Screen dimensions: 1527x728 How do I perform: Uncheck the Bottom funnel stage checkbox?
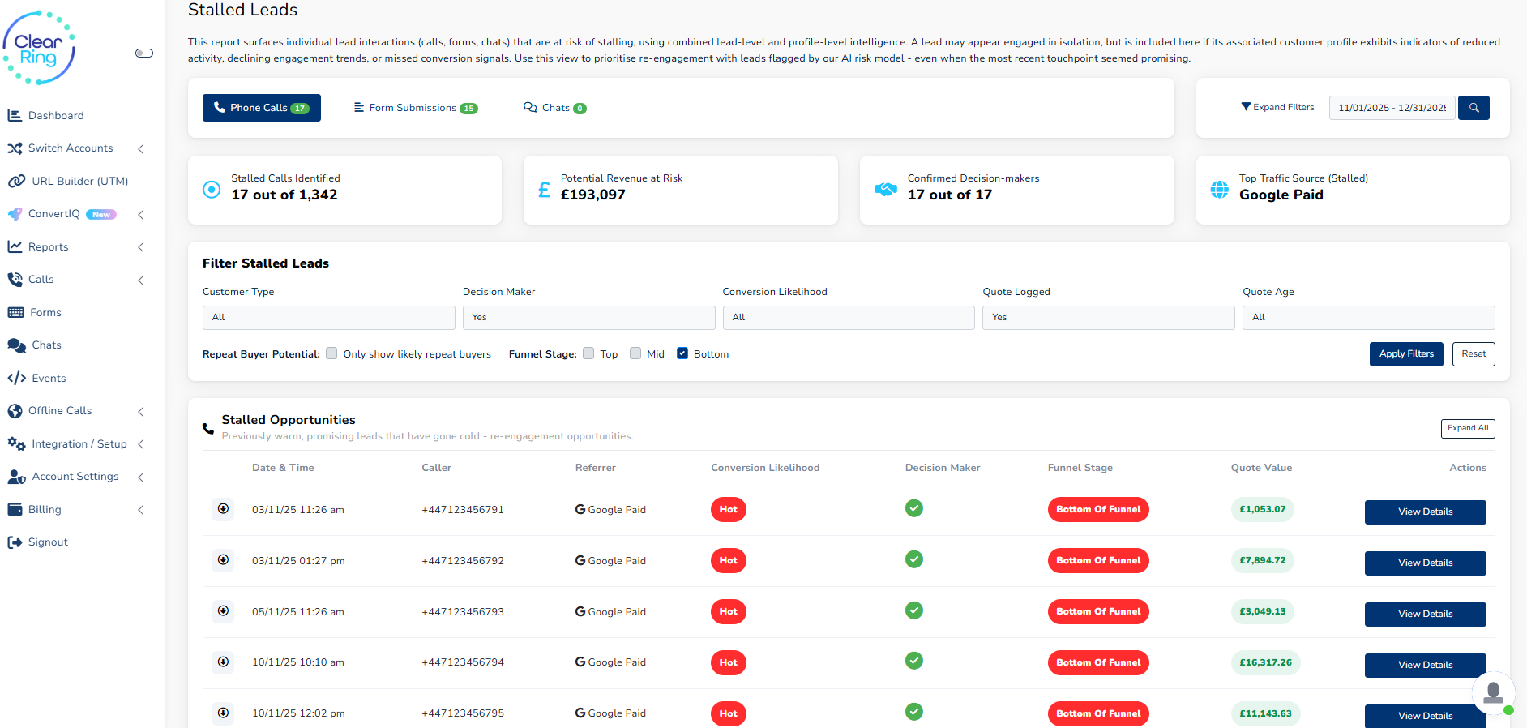pos(682,353)
